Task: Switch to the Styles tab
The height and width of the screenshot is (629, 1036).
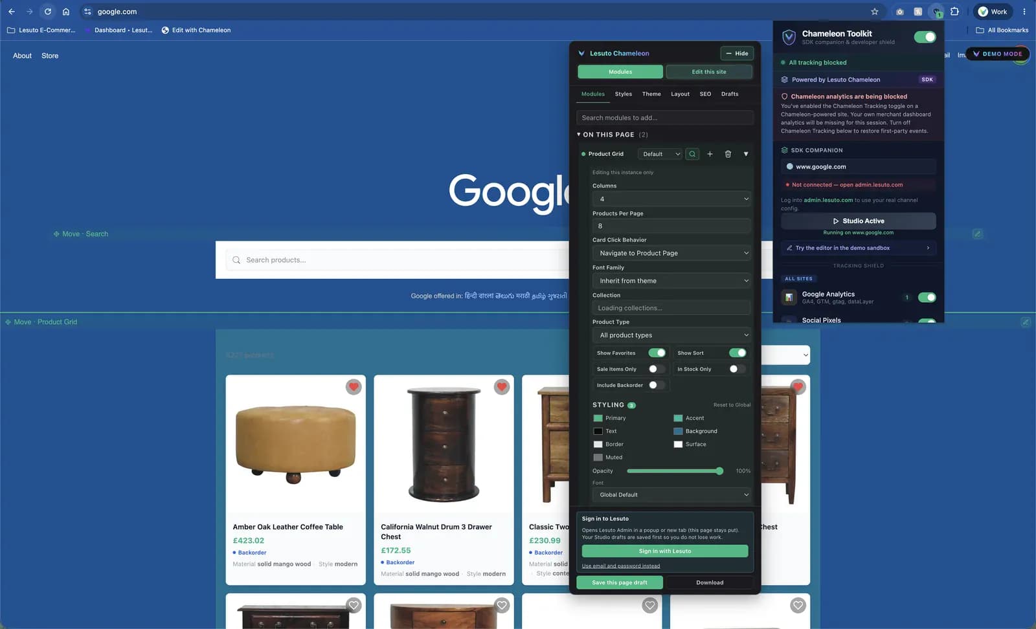Action: point(623,94)
